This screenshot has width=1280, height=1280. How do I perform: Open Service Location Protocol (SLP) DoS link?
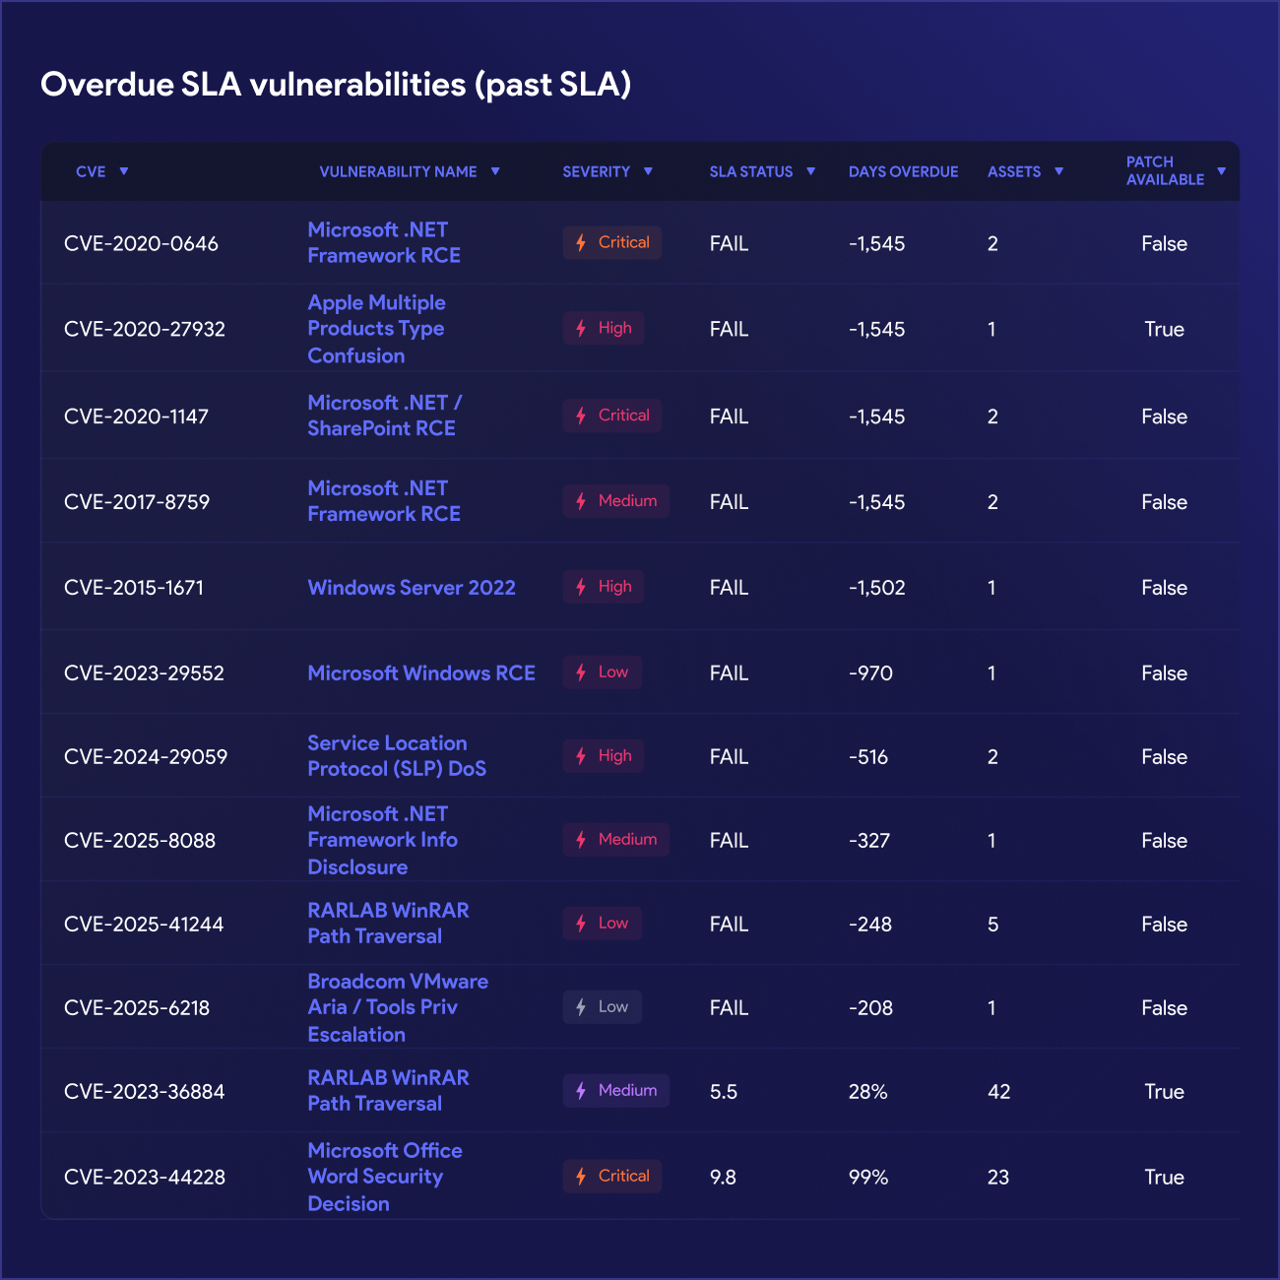[397, 756]
